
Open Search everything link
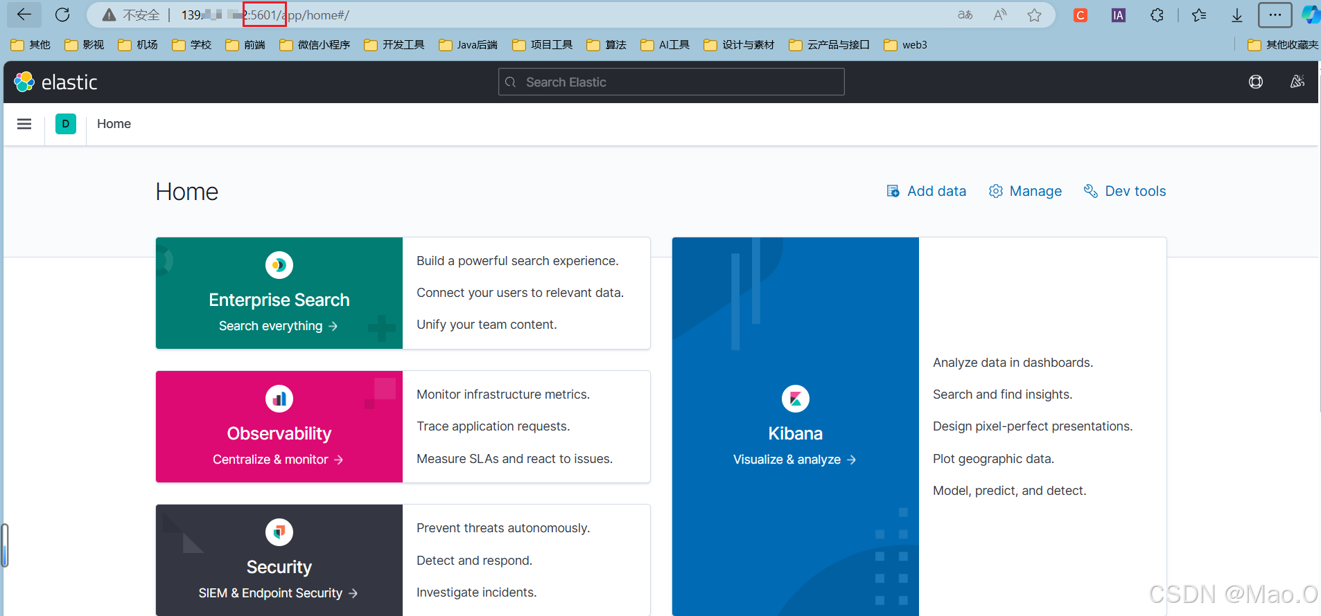[x=279, y=326]
